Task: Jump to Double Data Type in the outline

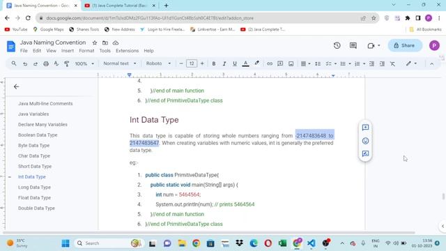Action: tap(36, 208)
